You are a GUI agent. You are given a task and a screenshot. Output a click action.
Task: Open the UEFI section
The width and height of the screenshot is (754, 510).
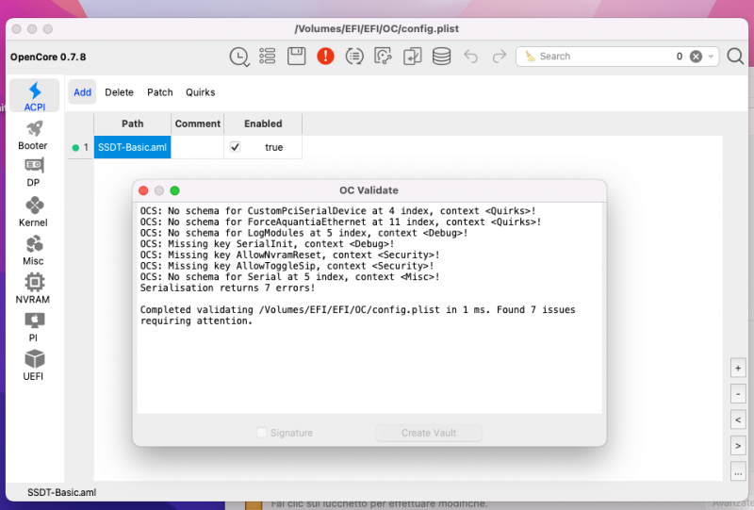pos(33,366)
